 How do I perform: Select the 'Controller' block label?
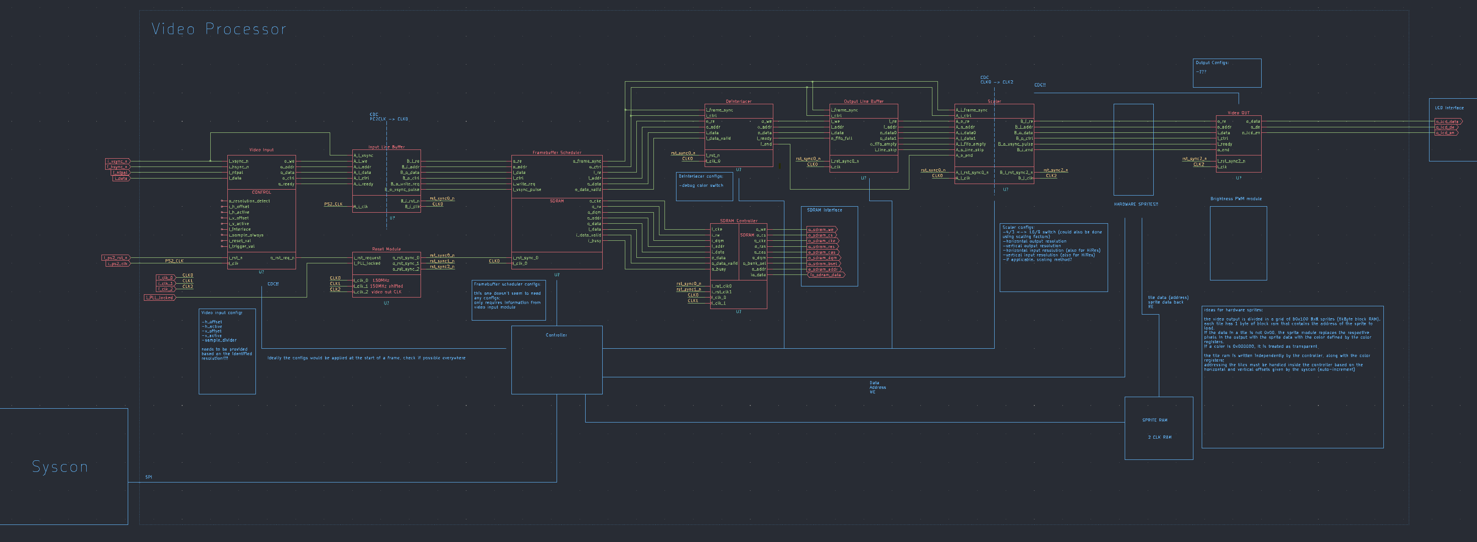coord(556,335)
